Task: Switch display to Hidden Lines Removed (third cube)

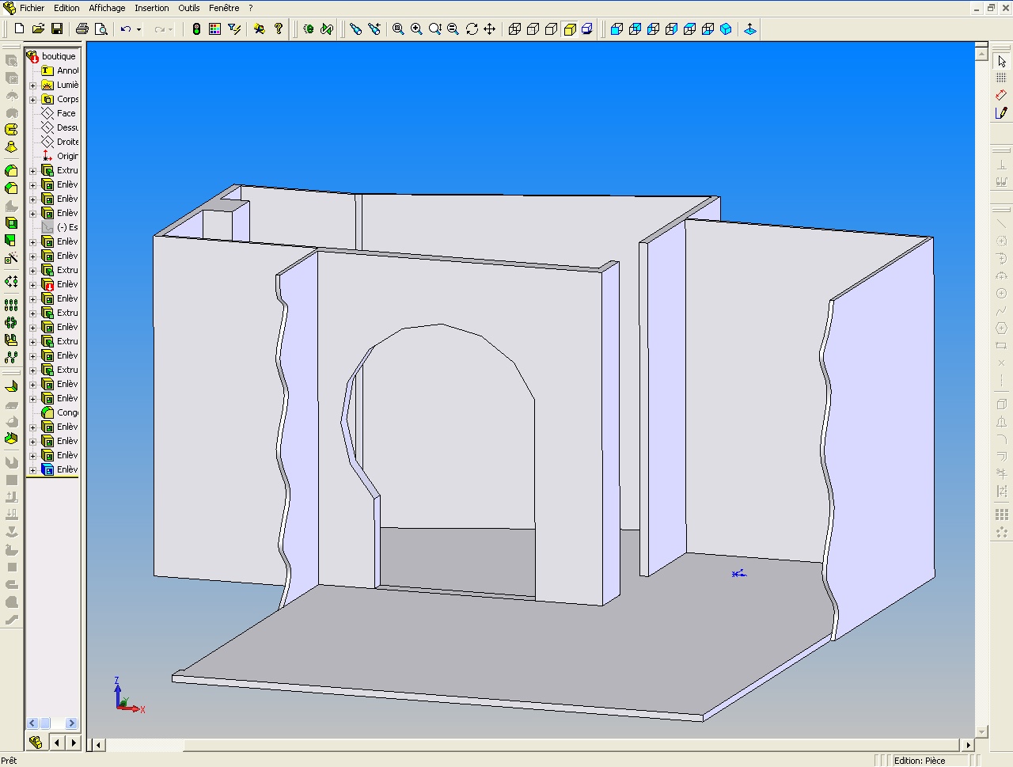Action: (551, 28)
